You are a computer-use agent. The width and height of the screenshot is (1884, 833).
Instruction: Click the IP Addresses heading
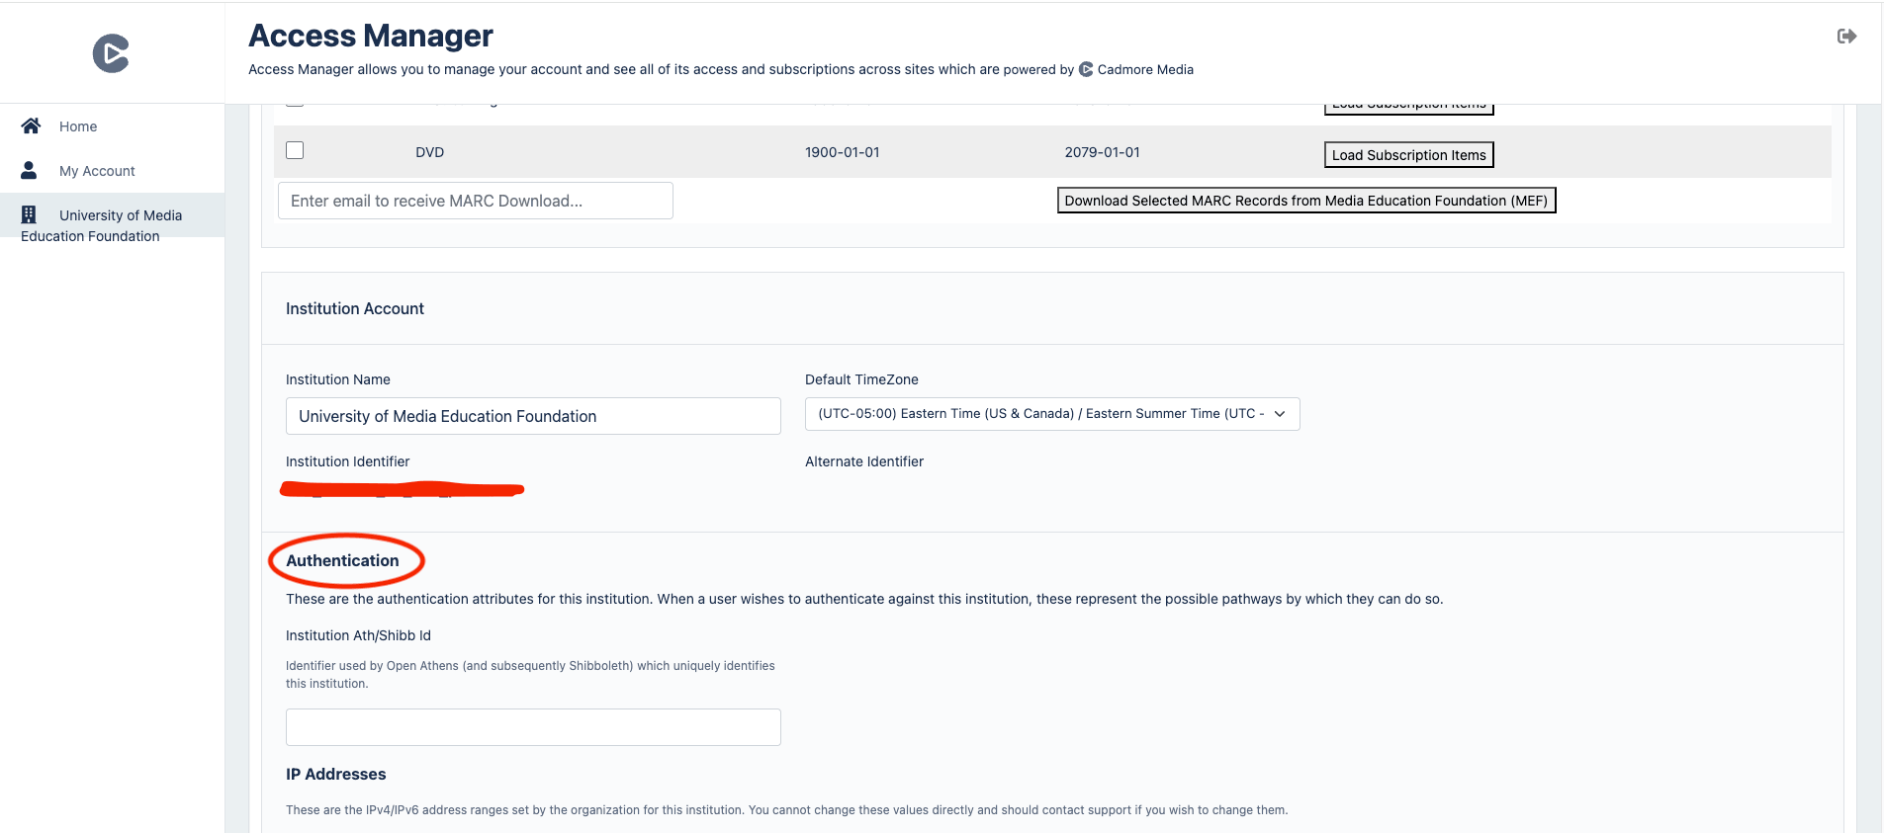click(x=336, y=774)
